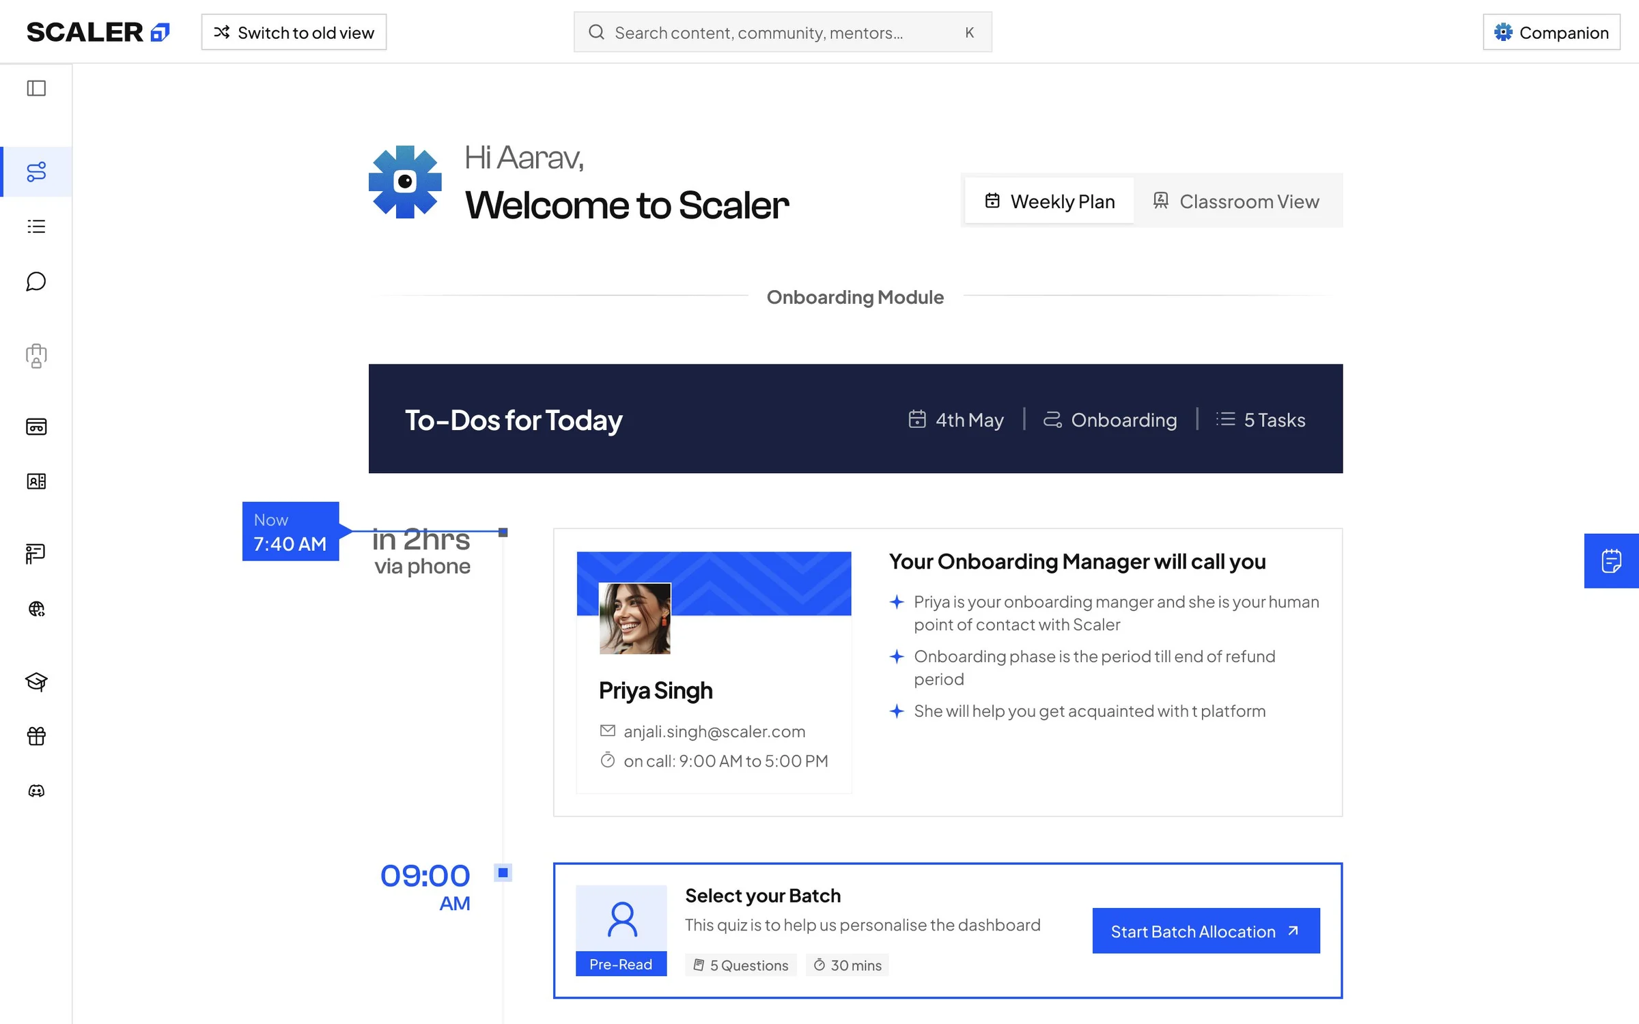Viewport: 1639px width, 1024px height.
Task: Open the Companion button
Action: (1551, 32)
